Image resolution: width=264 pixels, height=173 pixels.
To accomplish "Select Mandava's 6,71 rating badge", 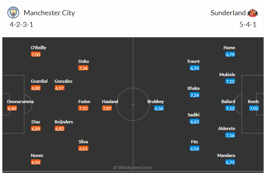I will (230, 162).
